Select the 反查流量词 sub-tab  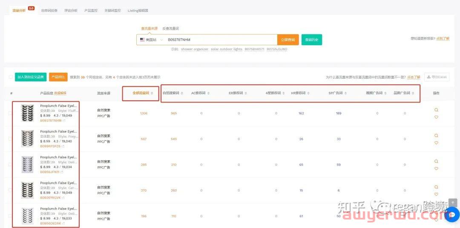(x=171, y=29)
